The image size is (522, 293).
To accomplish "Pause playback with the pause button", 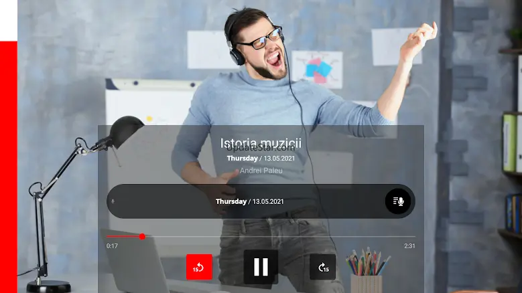I will coord(261,267).
